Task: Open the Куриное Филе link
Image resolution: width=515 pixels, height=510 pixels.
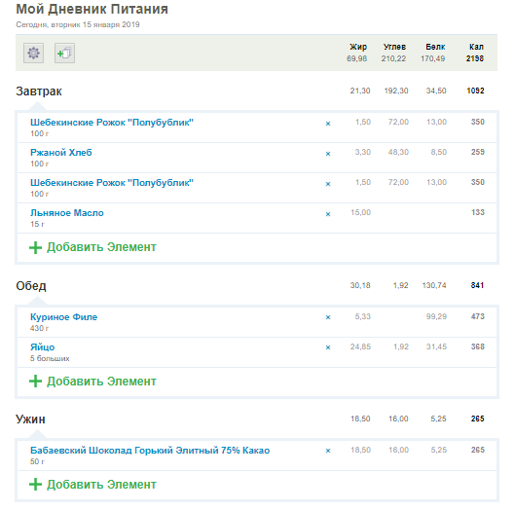Action: [63, 317]
